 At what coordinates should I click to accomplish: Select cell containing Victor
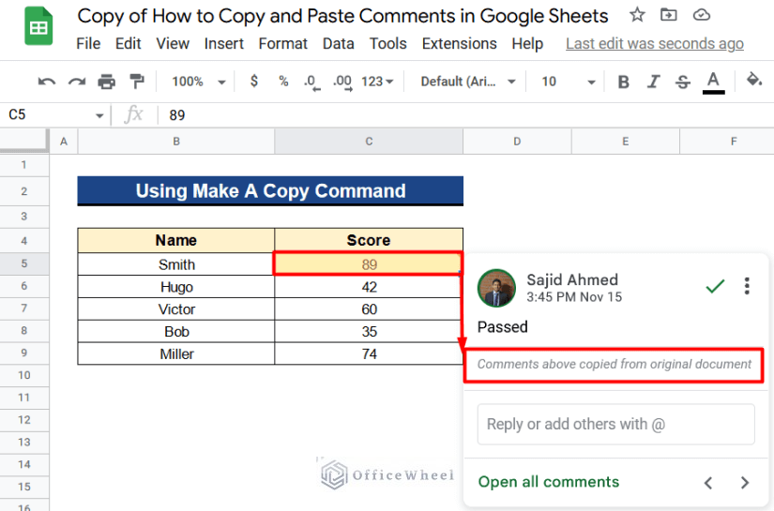click(x=176, y=308)
